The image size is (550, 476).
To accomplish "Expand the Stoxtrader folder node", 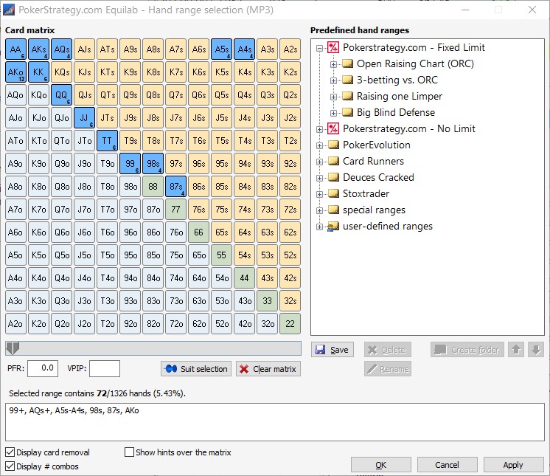I will pos(319,194).
